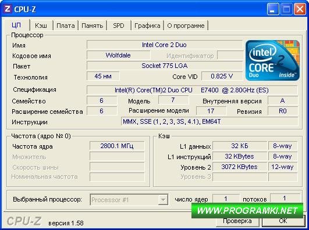The height and width of the screenshot is (230, 309).
Task: Click the Кодовое имя label
Action: [x=31, y=56]
